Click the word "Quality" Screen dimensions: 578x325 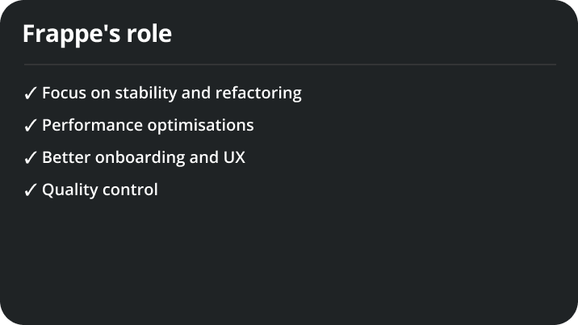coord(69,190)
